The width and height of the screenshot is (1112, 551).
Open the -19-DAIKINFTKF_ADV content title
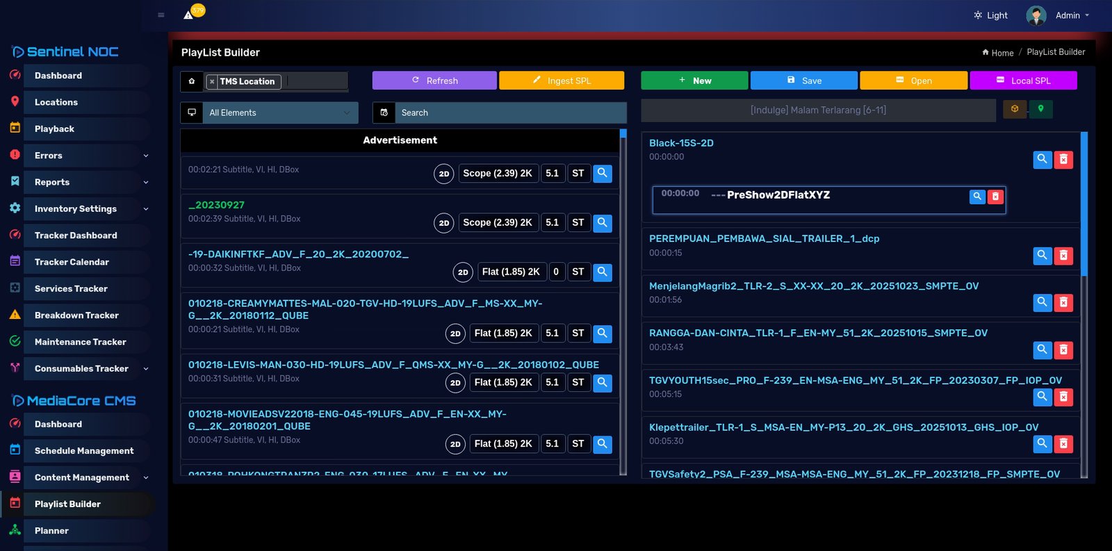click(298, 254)
